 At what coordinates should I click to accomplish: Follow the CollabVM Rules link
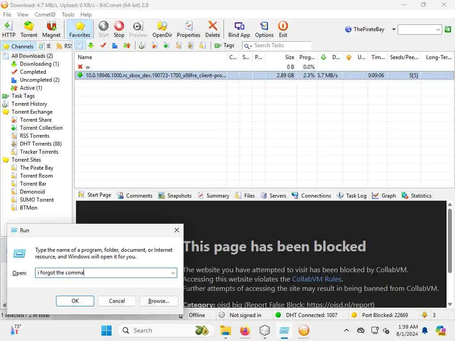click(x=316, y=279)
